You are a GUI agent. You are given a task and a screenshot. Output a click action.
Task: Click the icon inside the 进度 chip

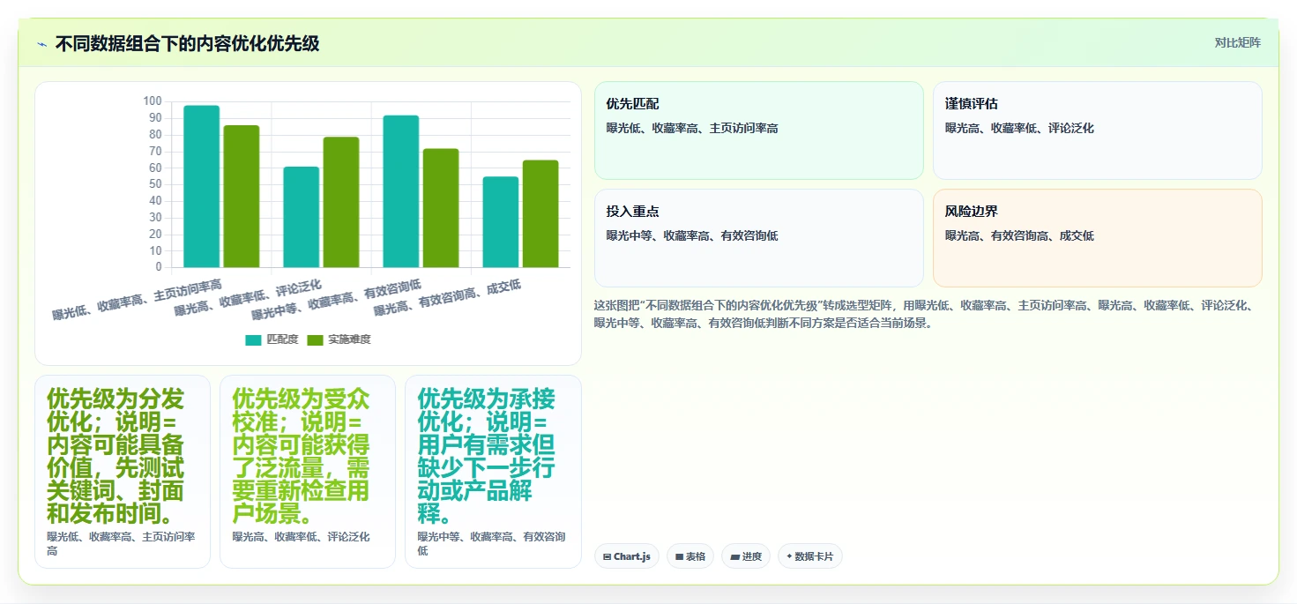[734, 556]
